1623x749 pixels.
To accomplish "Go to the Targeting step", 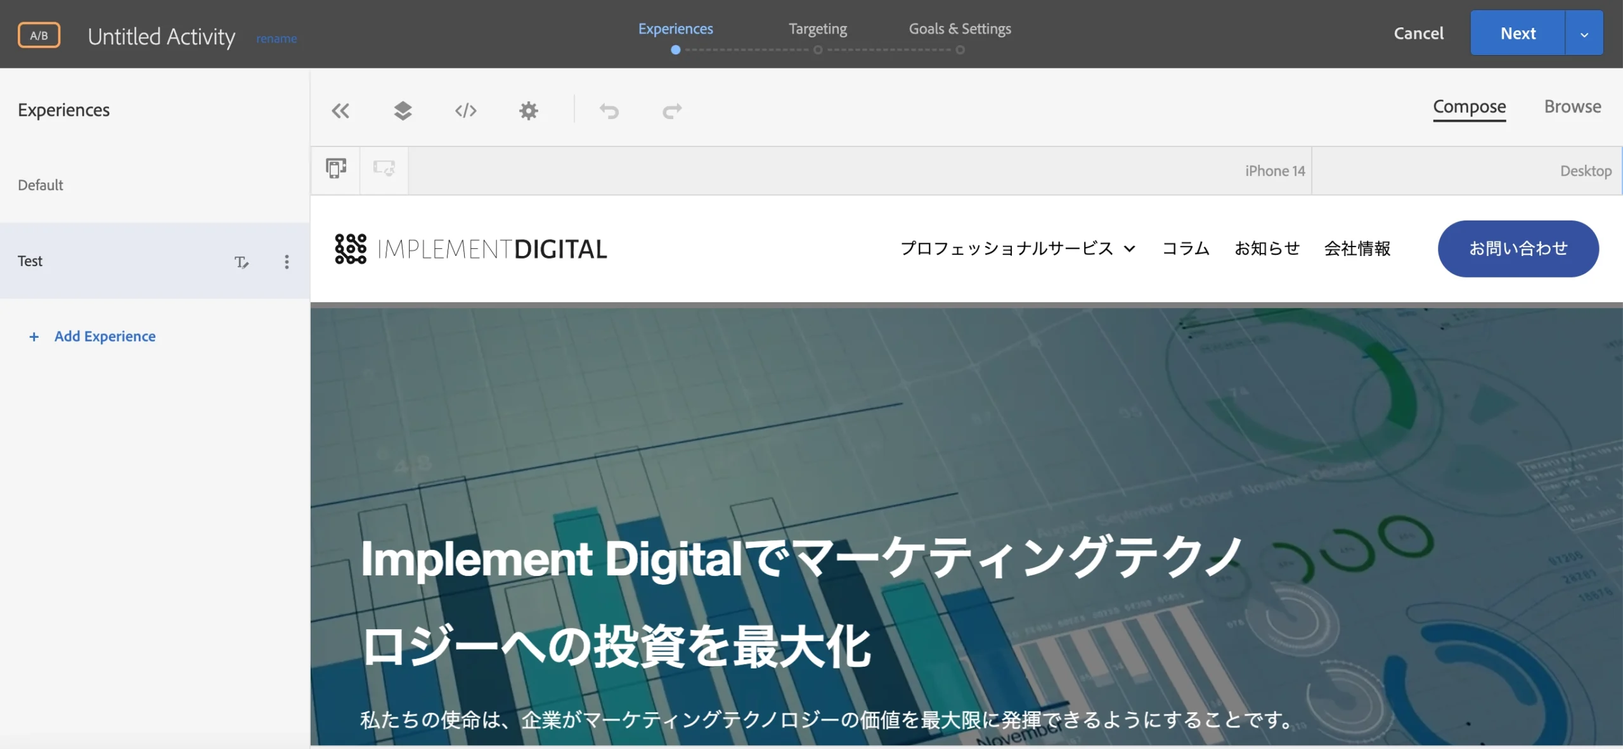I will pyautogui.click(x=817, y=29).
